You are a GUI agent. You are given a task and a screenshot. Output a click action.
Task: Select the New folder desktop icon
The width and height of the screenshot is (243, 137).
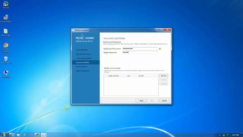[6, 32]
